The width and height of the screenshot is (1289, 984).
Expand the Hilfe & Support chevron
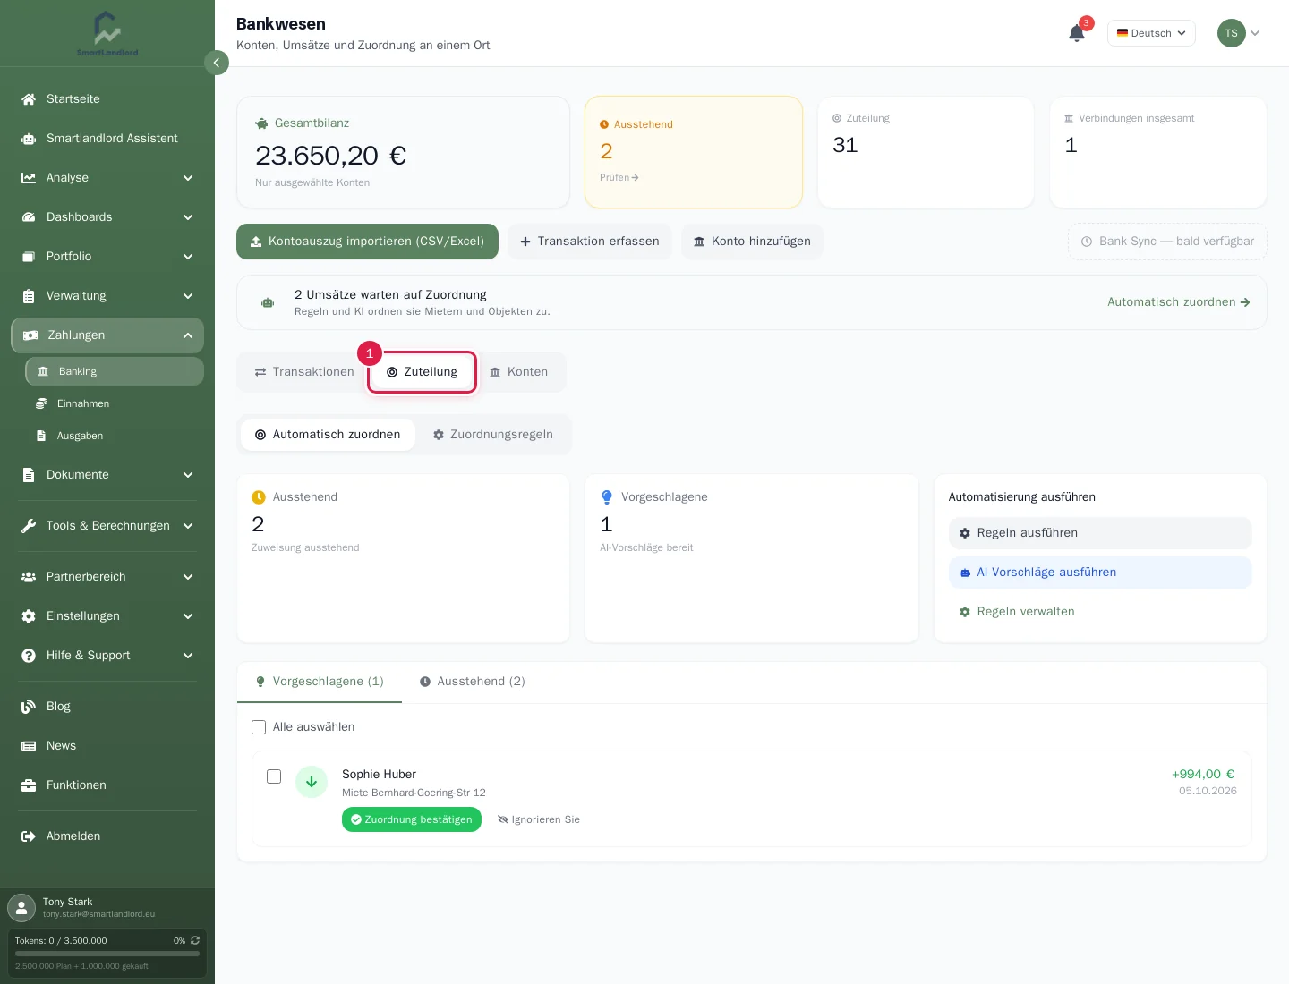(188, 656)
